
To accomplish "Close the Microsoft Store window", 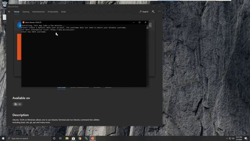I will point(159,7).
